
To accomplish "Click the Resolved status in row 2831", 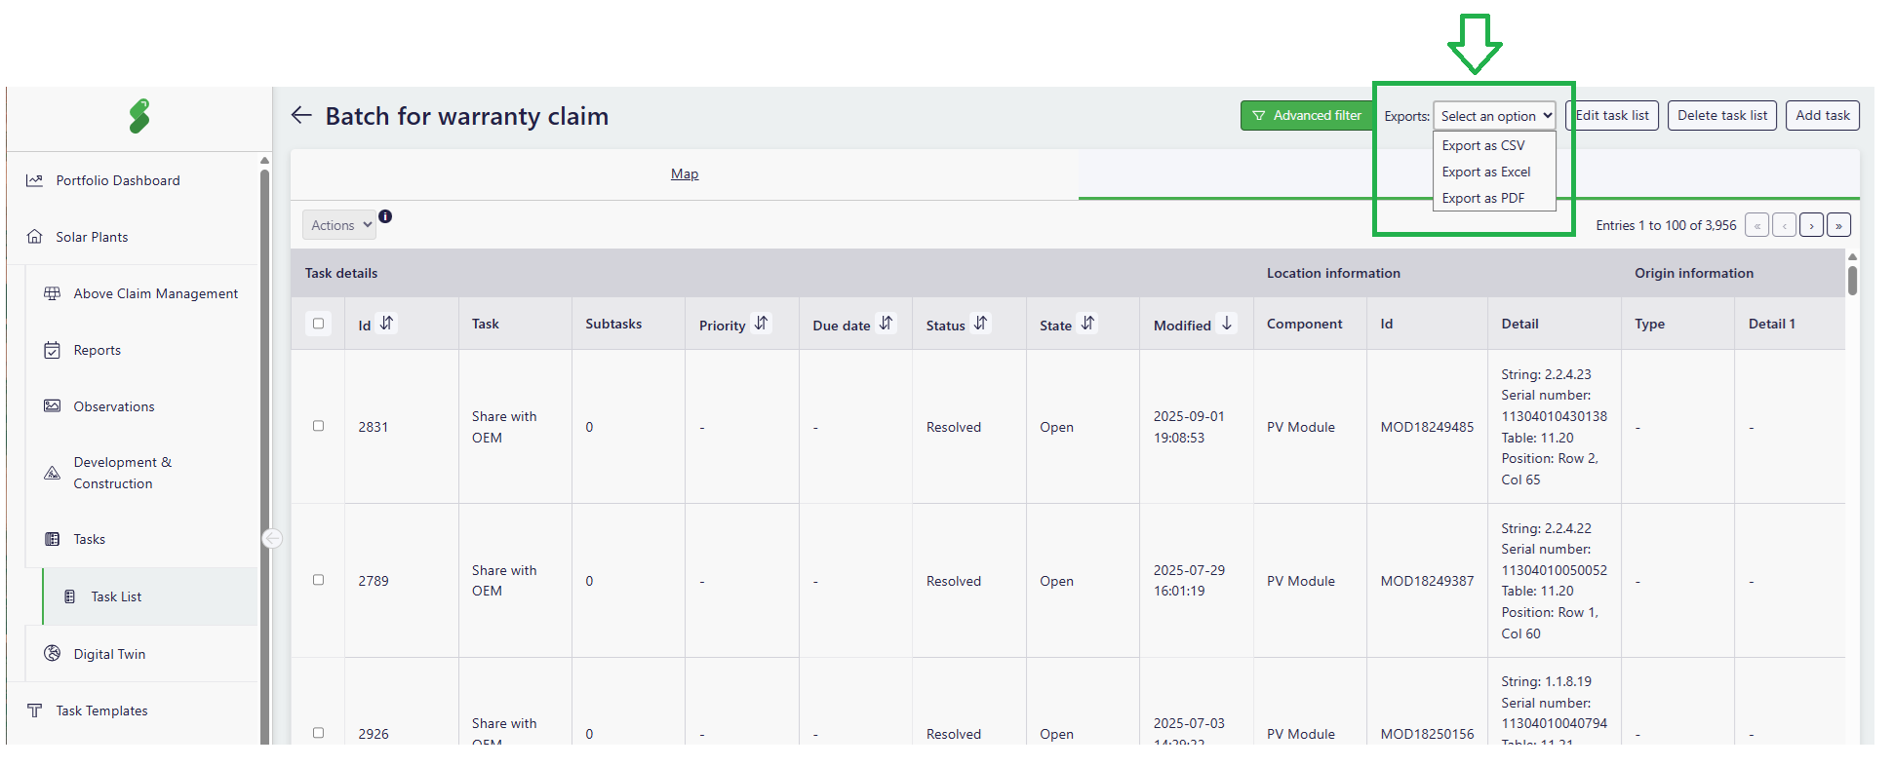I will pyautogui.click(x=953, y=427).
